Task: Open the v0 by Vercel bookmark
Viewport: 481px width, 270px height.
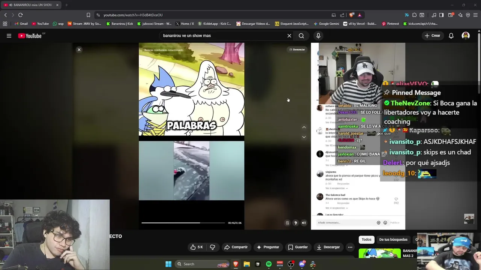Action: pos(360,24)
